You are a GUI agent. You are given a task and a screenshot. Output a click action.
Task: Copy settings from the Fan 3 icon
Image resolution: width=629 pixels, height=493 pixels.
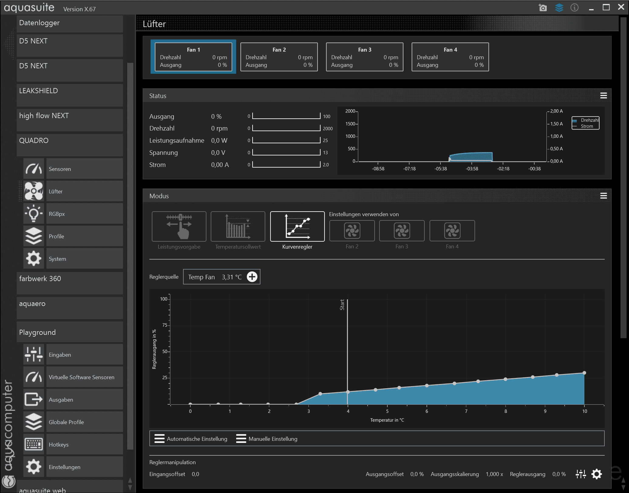tap(402, 231)
